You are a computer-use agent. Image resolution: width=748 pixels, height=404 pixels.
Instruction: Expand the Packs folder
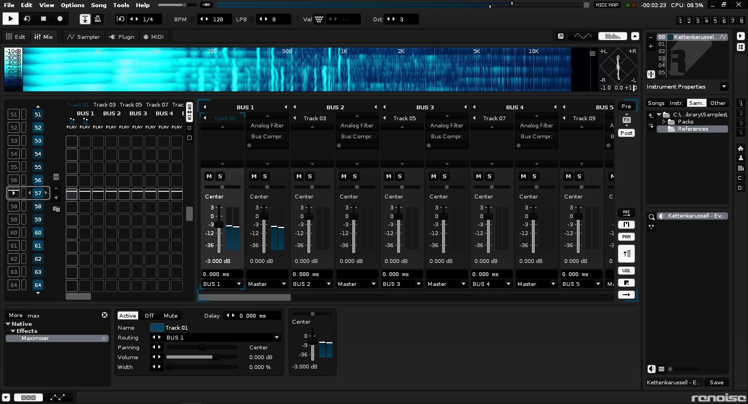point(664,122)
